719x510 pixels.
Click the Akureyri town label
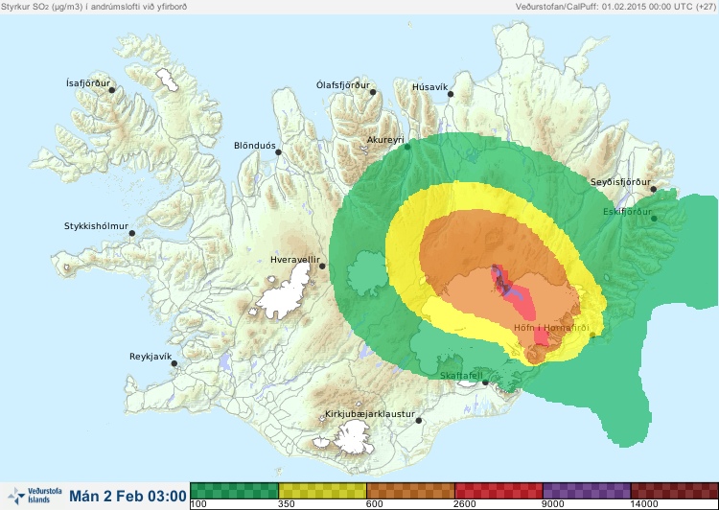pyautogui.click(x=385, y=140)
